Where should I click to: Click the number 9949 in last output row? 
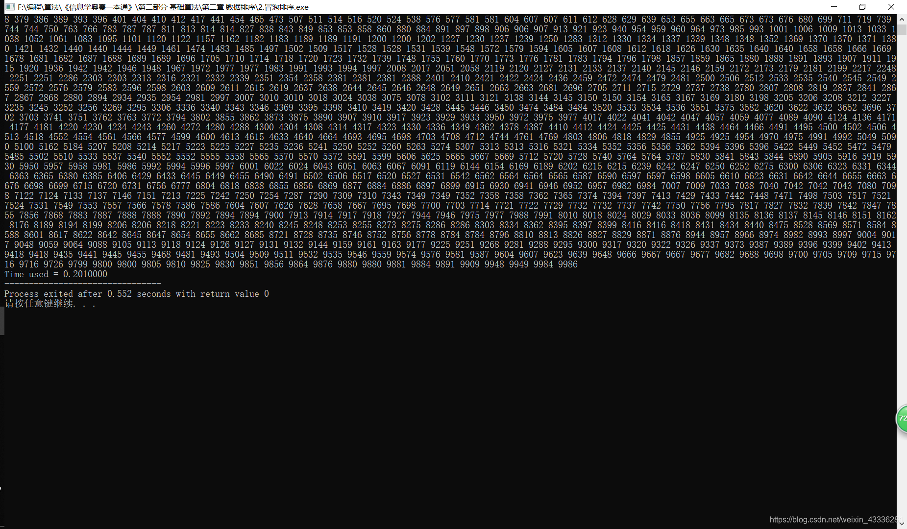point(519,264)
